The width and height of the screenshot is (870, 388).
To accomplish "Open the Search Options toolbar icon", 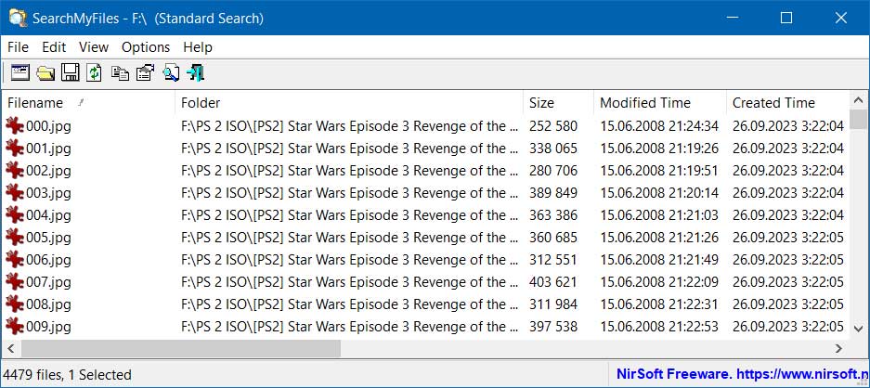I will click(x=20, y=72).
